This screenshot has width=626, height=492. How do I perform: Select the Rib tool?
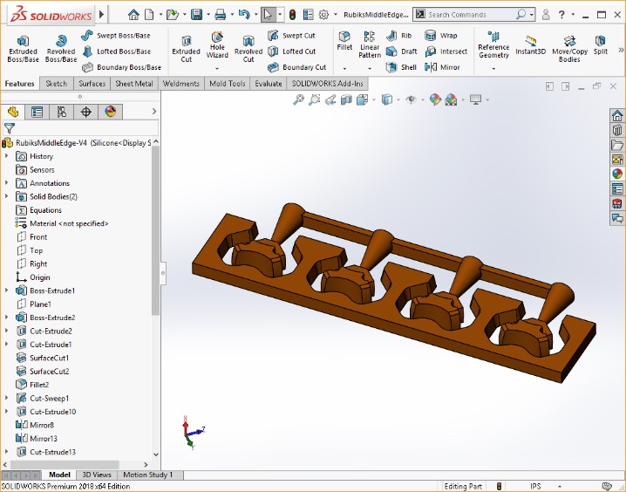click(x=398, y=36)
